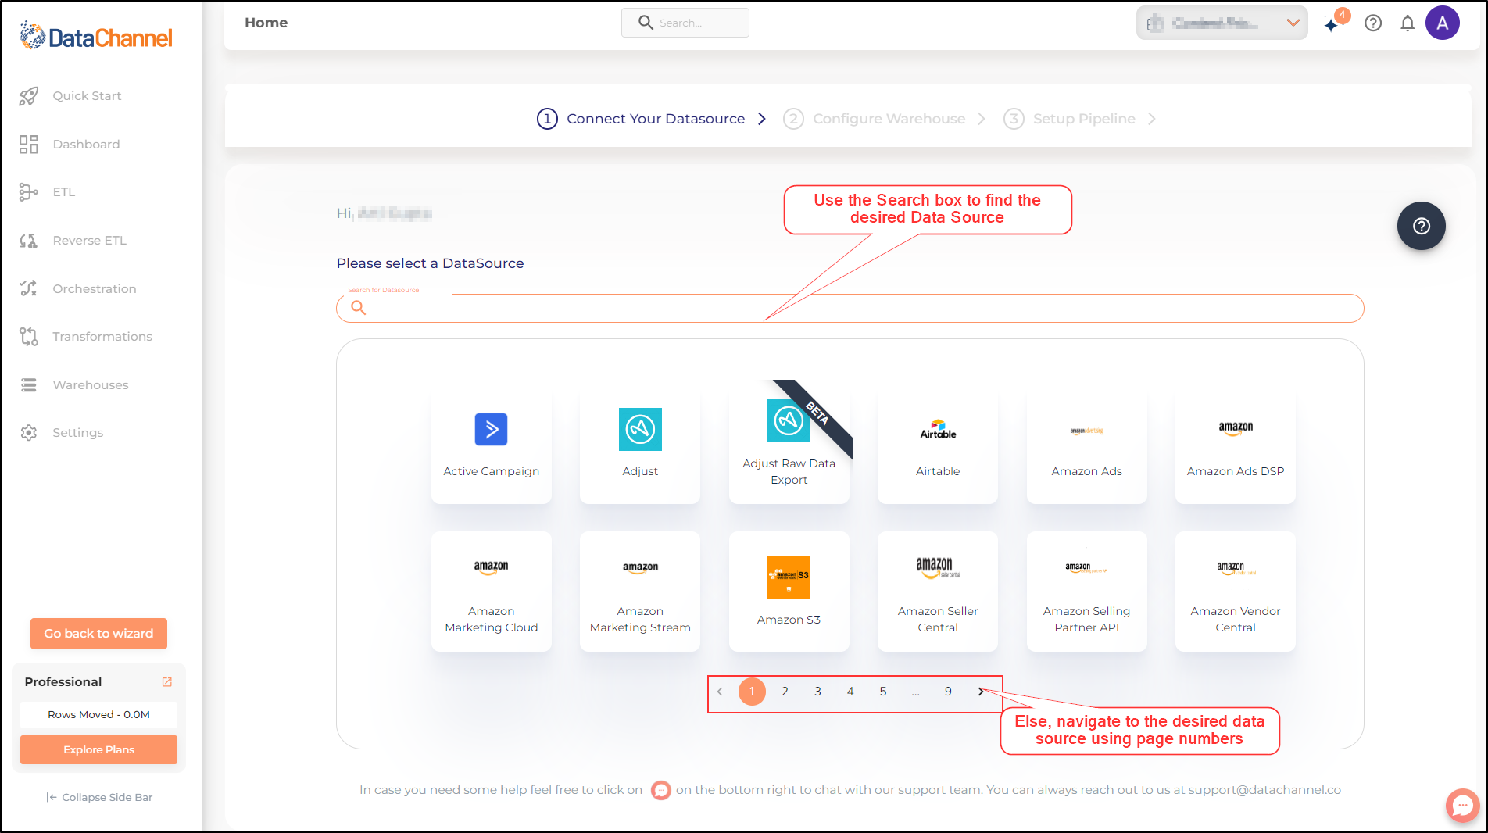Click into the top Search box
The height and width of the screenshot is (833, 1488).
coord(685,23)
